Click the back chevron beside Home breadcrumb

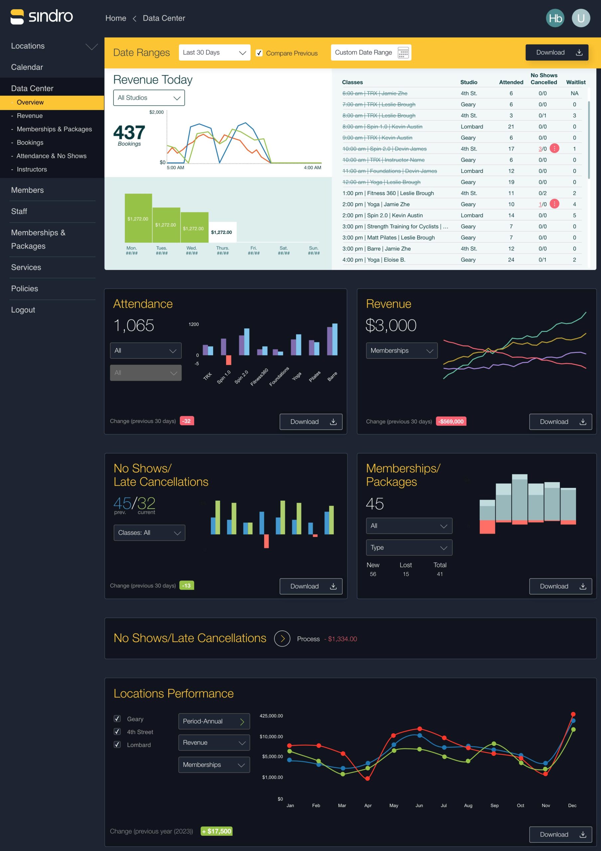(135, 19)
